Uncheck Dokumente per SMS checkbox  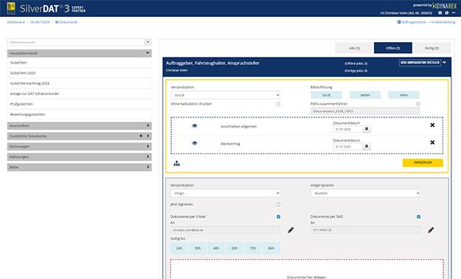point(418,216)
